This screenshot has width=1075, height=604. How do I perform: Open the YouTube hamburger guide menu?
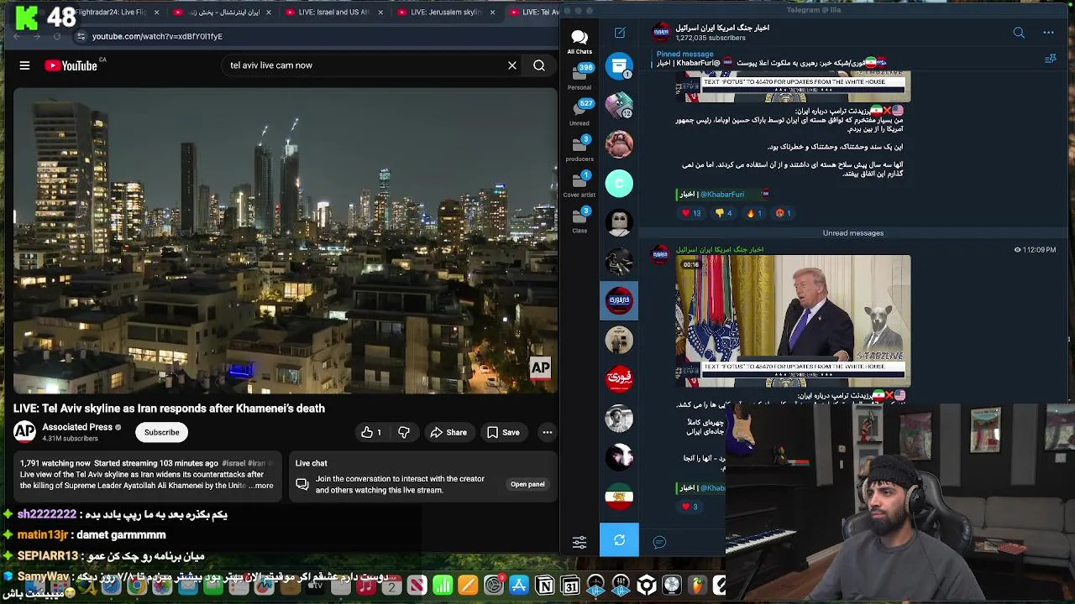24,65
